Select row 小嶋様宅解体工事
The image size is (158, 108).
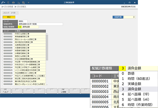[x=24, y=53]
